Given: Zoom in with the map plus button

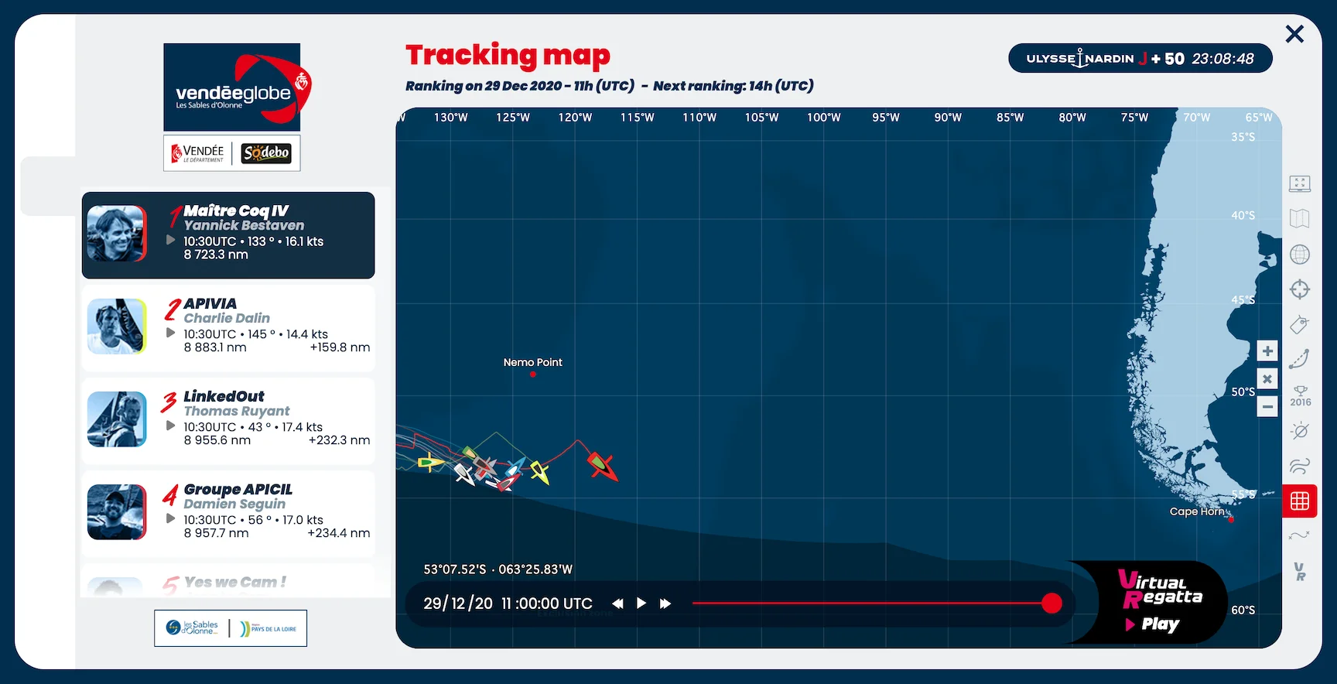Looking at the screenshot, I should (1267, 351).
